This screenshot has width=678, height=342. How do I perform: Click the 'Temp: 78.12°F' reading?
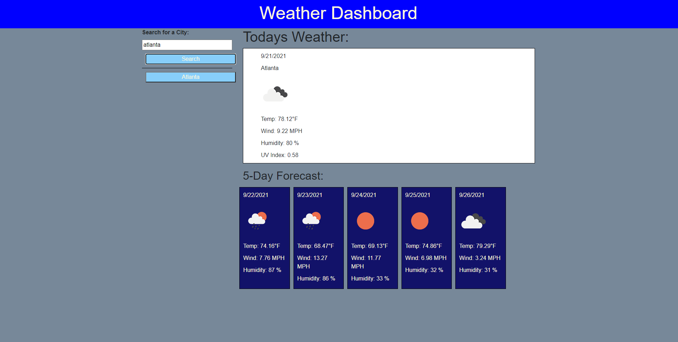tap(279, 119)
